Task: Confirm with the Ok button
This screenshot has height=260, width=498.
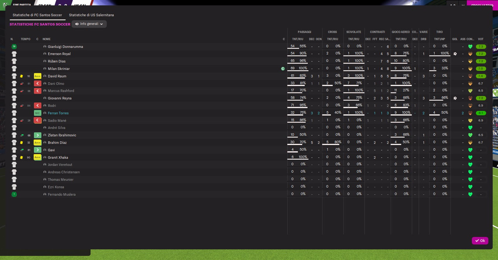Action: [x=480, y=241]
